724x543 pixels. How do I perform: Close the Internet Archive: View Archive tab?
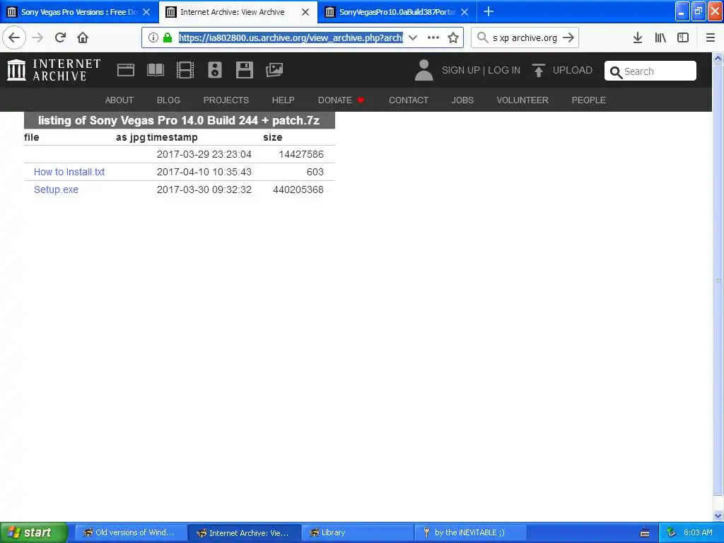(x=305, y=12)
